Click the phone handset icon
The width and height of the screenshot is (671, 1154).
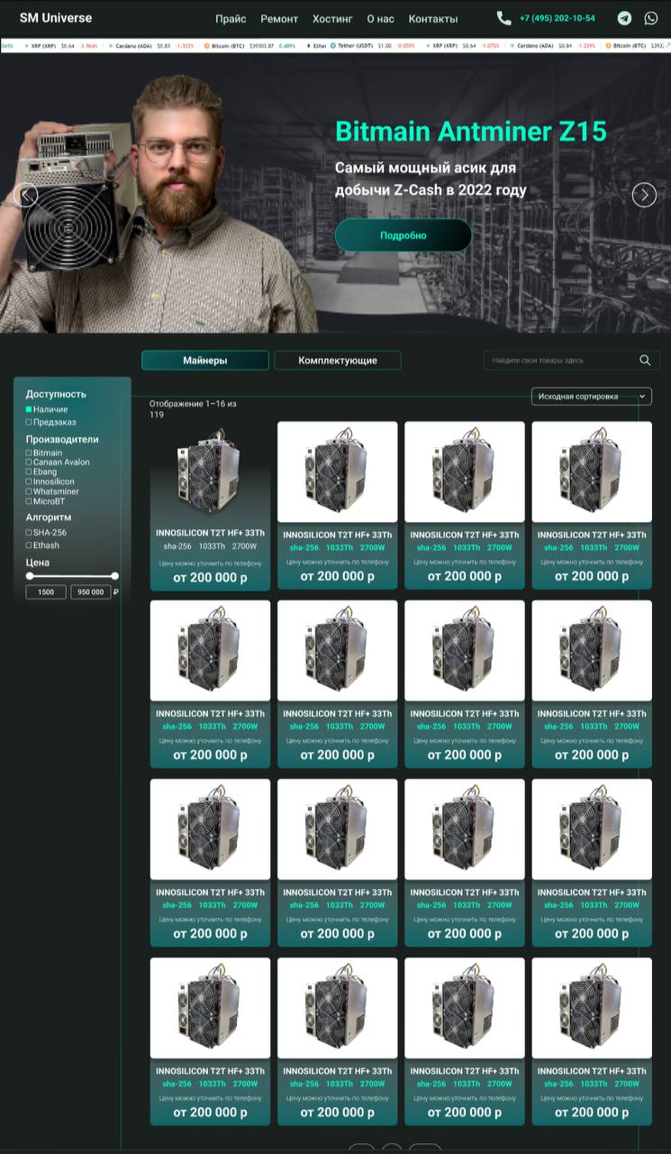(x=503, y=18)
